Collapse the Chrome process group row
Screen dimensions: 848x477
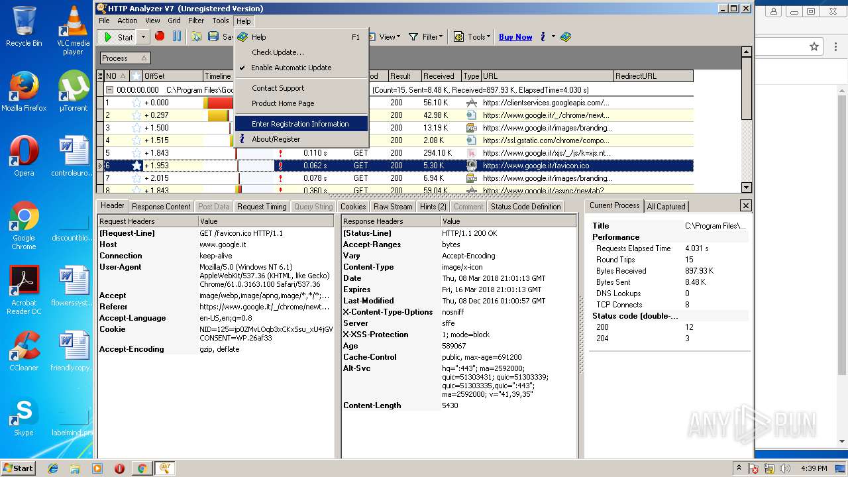tap(110, 90)
